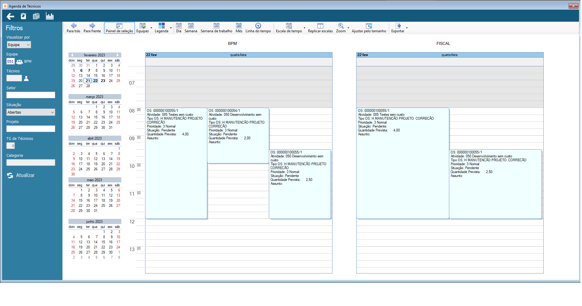Click the copy documents icon in header
582x306 pixels.
pyautogui.click(x=36, y=16)
